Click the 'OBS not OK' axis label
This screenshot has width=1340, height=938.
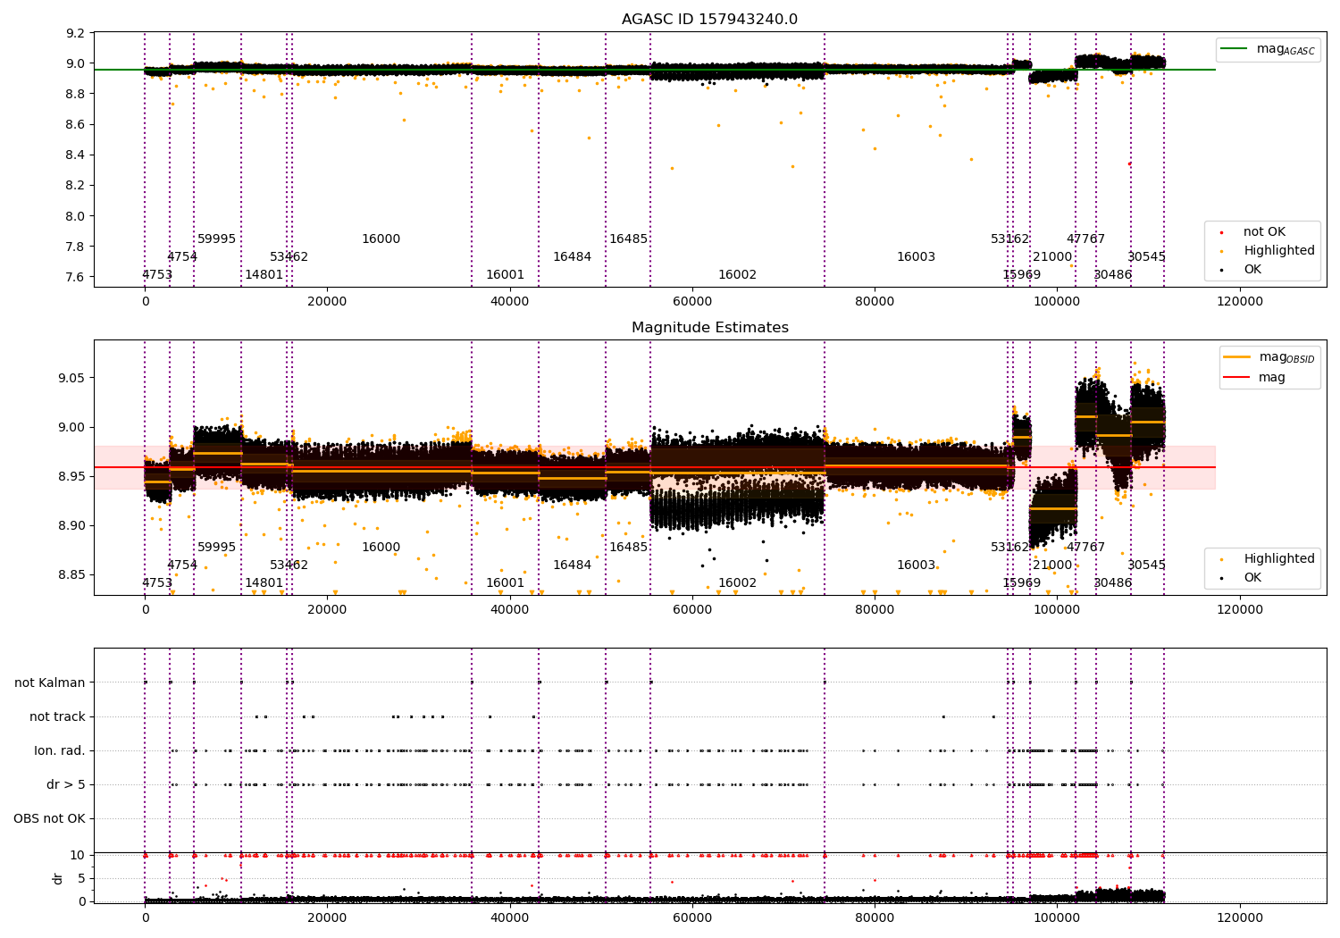49,818
